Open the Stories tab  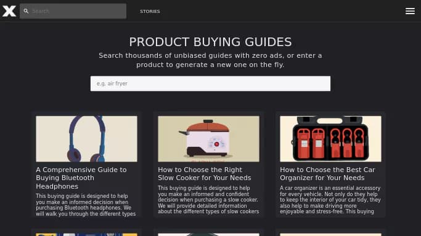click(x=150, y=11)
